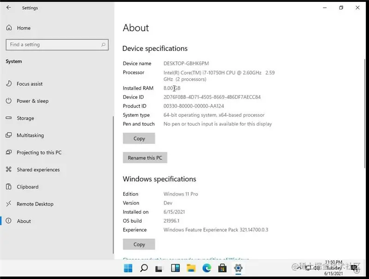This screenshot has width=369, height=279.
Task: Click the No pen or touch input text
Action: [218, 124]
